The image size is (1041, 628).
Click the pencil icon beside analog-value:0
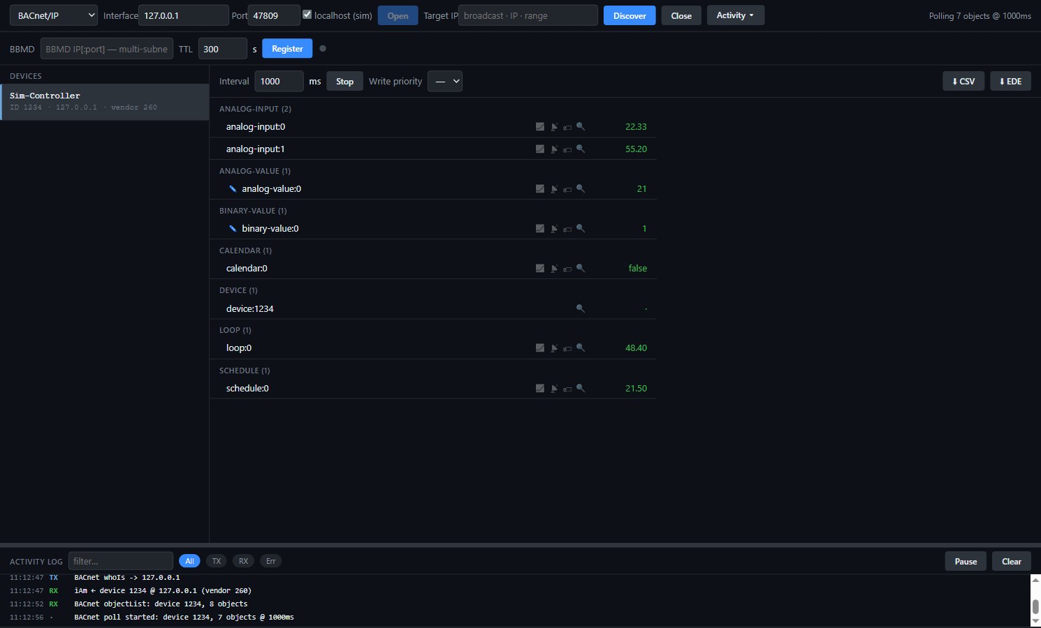point(233,189)
